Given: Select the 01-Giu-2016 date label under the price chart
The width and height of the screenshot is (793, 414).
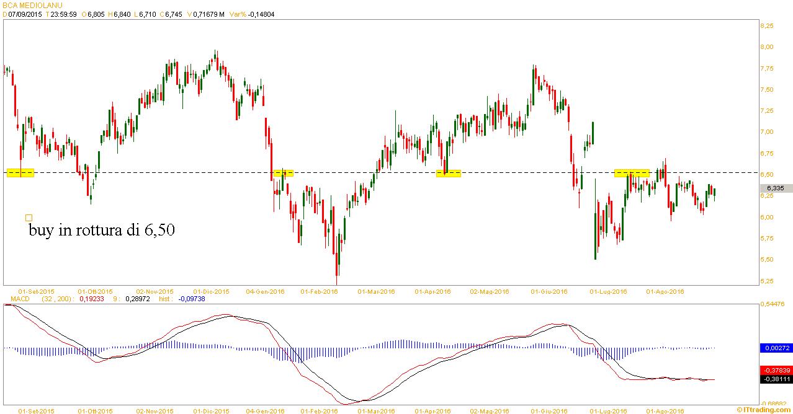Looking at the screenshot, I should (x=550, y=291).
